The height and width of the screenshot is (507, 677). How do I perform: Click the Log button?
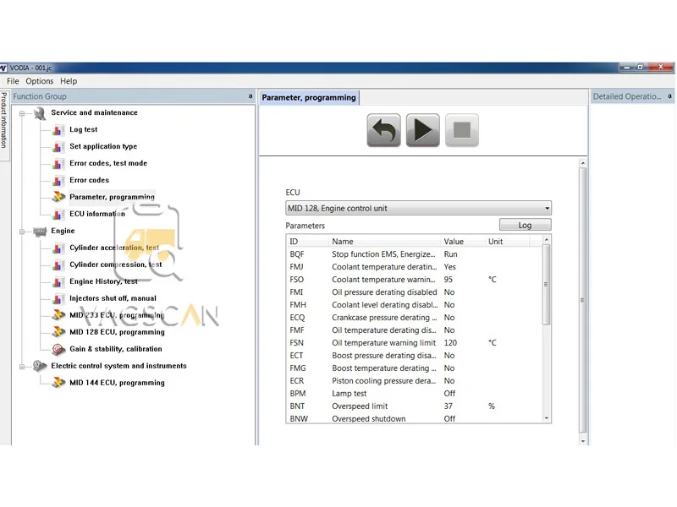click(x=525, y=225)
